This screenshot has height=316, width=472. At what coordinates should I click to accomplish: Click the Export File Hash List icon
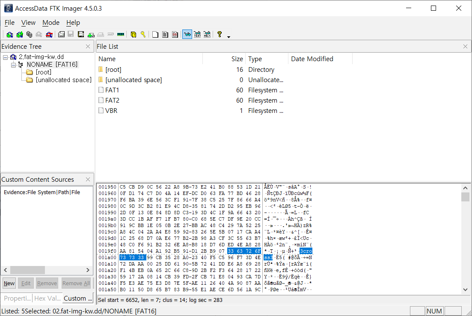tap(165, 35)
